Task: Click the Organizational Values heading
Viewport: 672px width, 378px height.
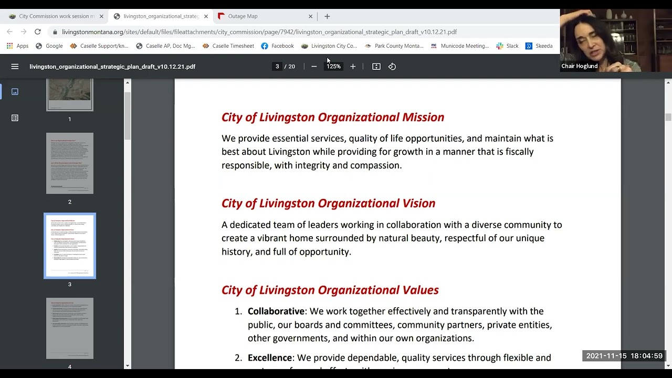Action: click(x=330, y=290)
